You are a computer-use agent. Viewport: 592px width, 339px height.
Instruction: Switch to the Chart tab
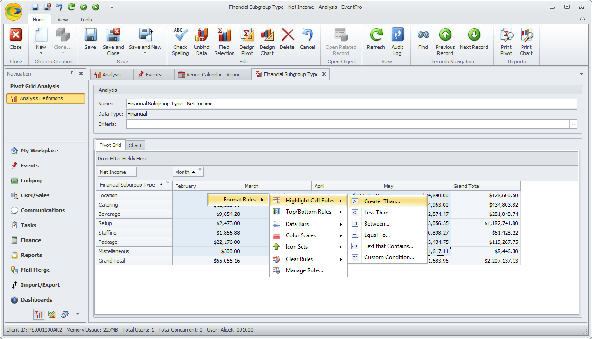tap(135, 145)
